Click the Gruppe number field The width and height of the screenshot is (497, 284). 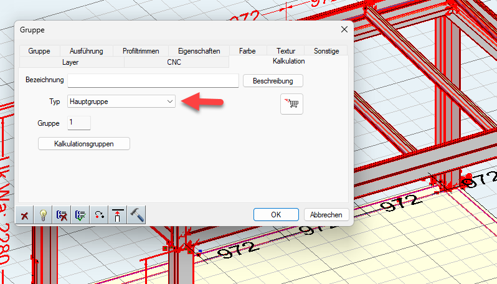pos(78,123)
